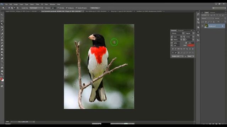Select the Blur tool
Screen dimensions: 227x127
2,52
